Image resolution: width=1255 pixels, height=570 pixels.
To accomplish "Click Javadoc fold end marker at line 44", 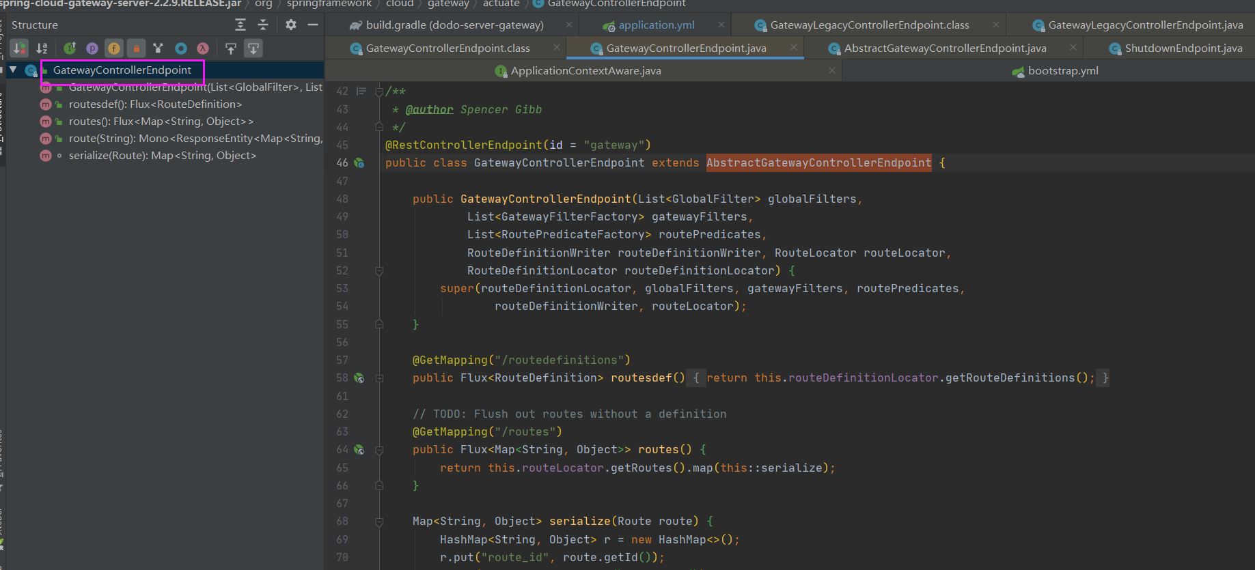I will coord(379,127).
